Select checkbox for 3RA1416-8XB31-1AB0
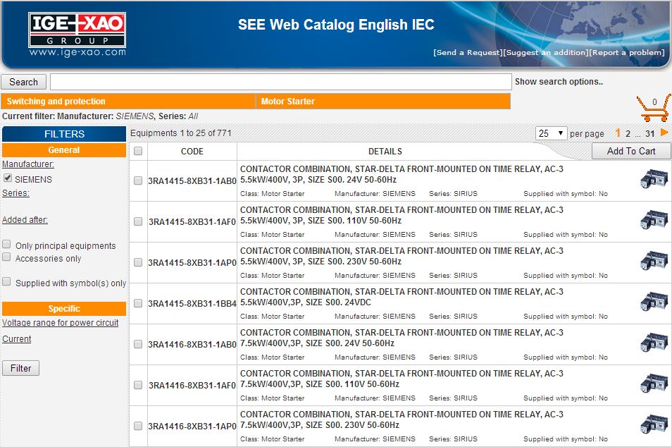672x447 pixels. tap(138, 344)
